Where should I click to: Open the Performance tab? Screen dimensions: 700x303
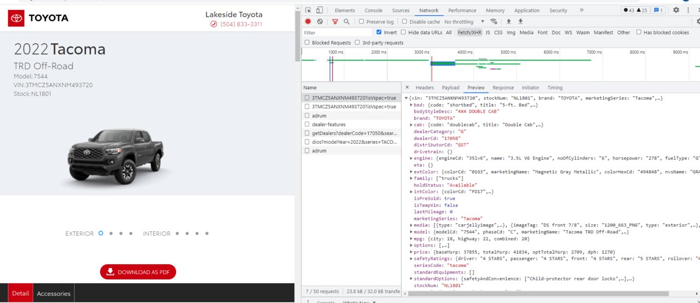(462, 10)
